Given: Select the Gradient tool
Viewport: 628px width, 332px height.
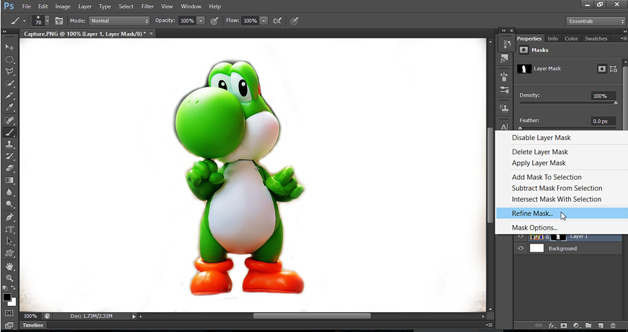Looking at the screenshot, I should [x=9, y=180].
